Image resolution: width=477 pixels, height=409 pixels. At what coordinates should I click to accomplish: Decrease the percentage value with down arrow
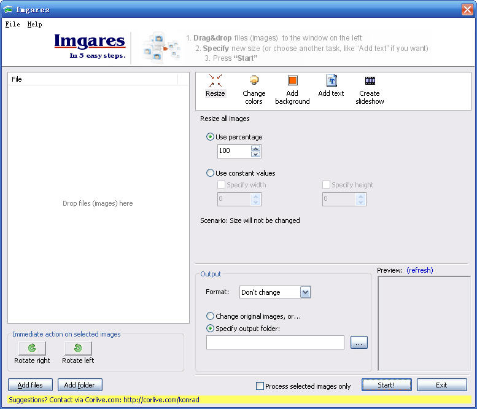pyautogui.click(x=255, y=155)
